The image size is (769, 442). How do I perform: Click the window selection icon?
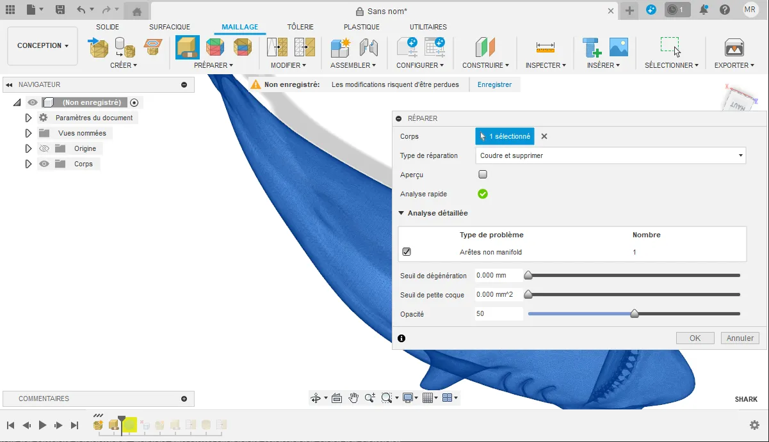[x=670, y=47]
